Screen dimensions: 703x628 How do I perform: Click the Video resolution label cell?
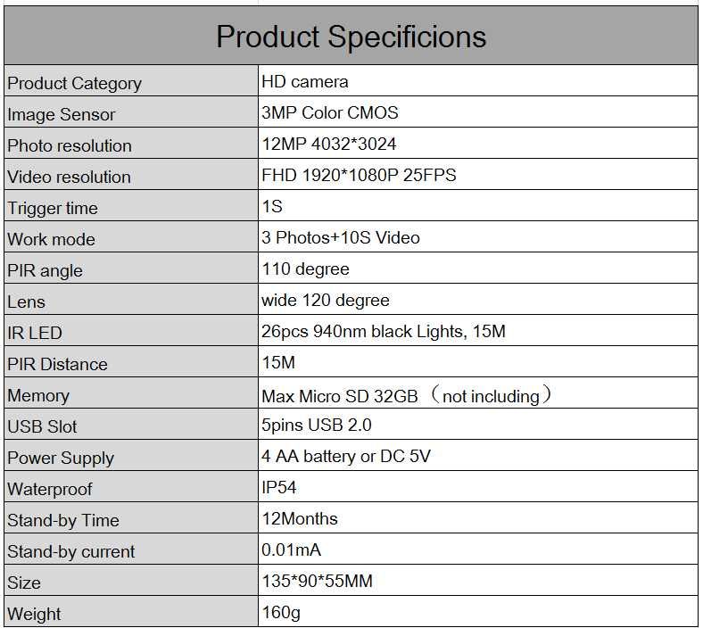click(131, 174)
